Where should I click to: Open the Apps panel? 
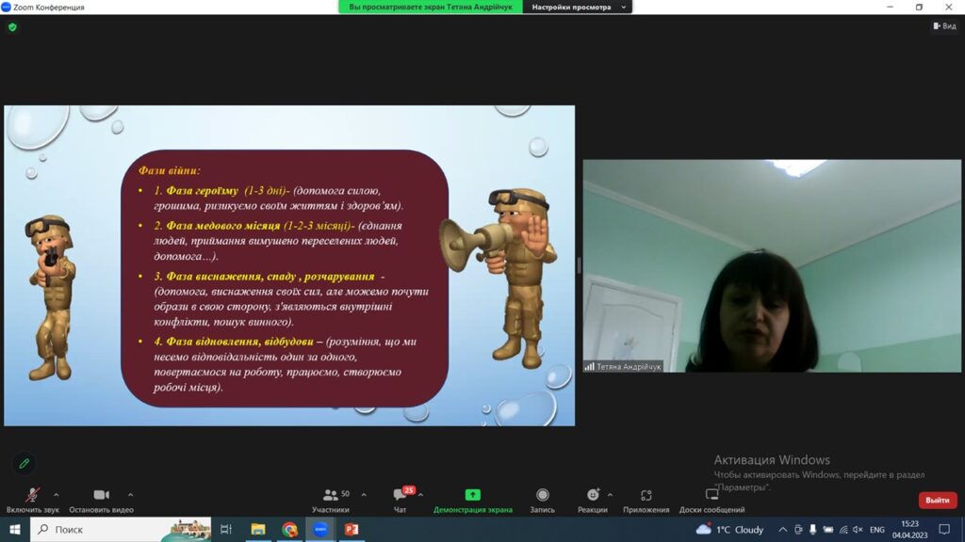coord(646,496)
